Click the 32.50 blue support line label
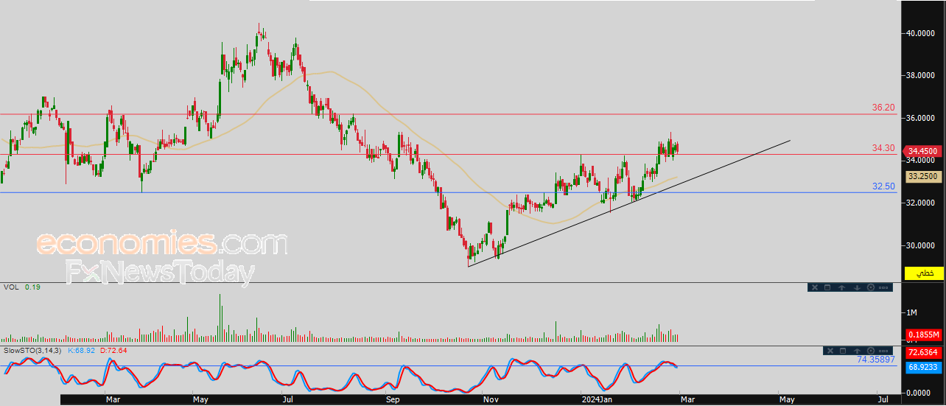The image size is (946, 406). point(883,186)
